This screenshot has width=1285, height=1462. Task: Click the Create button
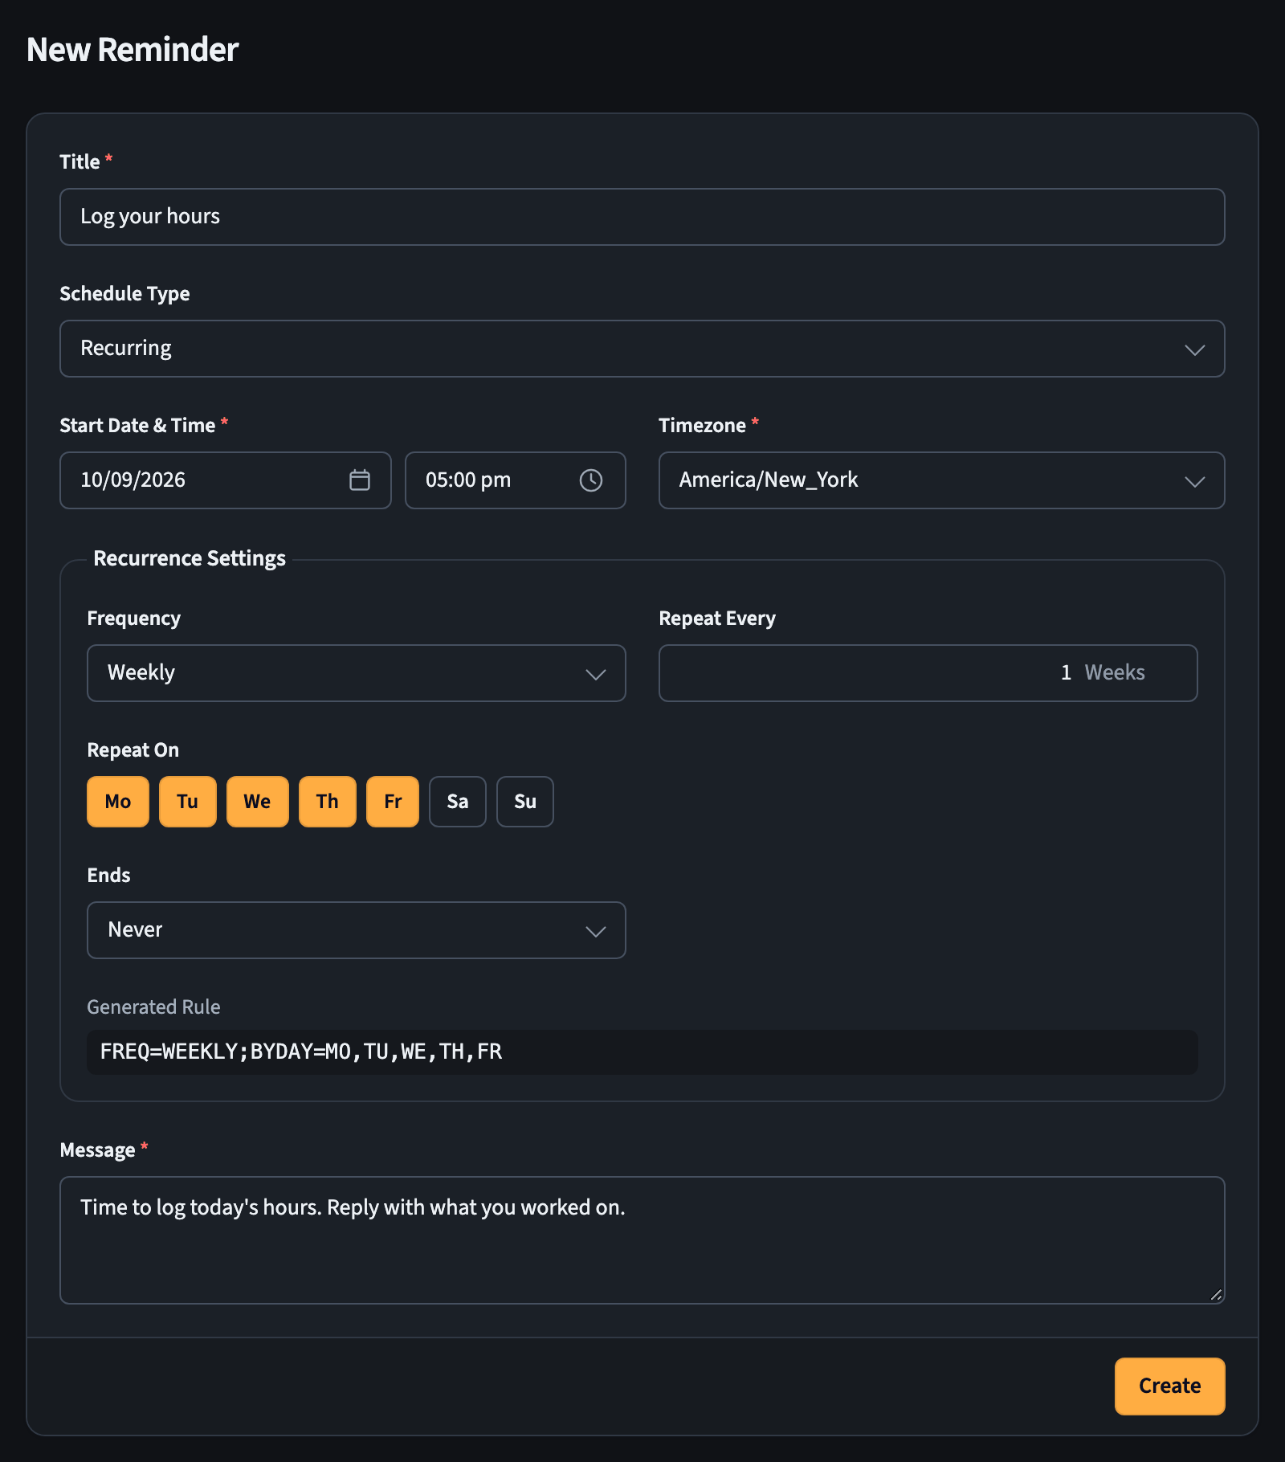pos(1170,1386)
